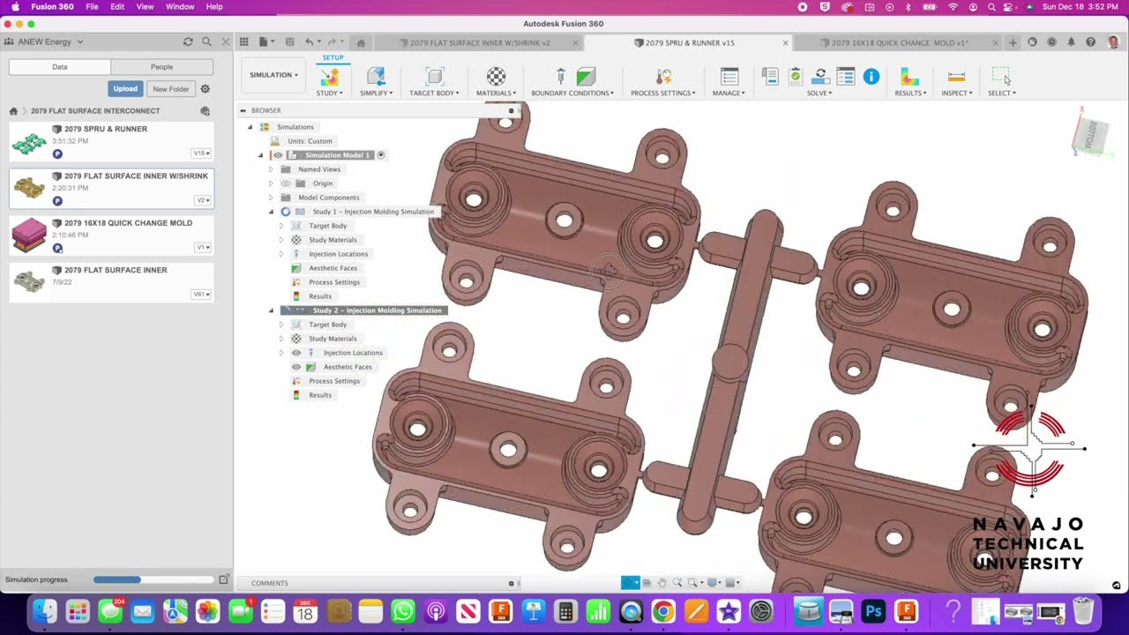
Task: Switch to 2079 16X18 QUICK CHANGE MOLD tab
Action: (x=899, y=42)
